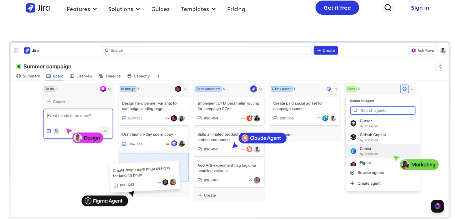Click the assignee avatar on card BSC-365
The height and width of the screenshot is (220, 455).
pyautogui.click(x=181, y=118)
